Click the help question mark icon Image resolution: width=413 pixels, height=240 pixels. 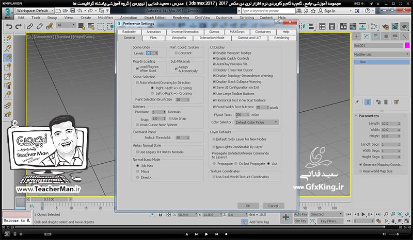point(368,11)
